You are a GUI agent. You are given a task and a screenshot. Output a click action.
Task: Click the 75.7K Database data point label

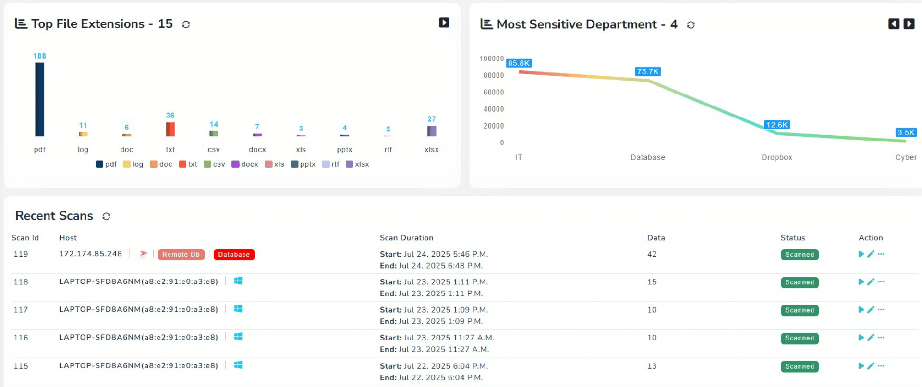[x=648, y=71]
